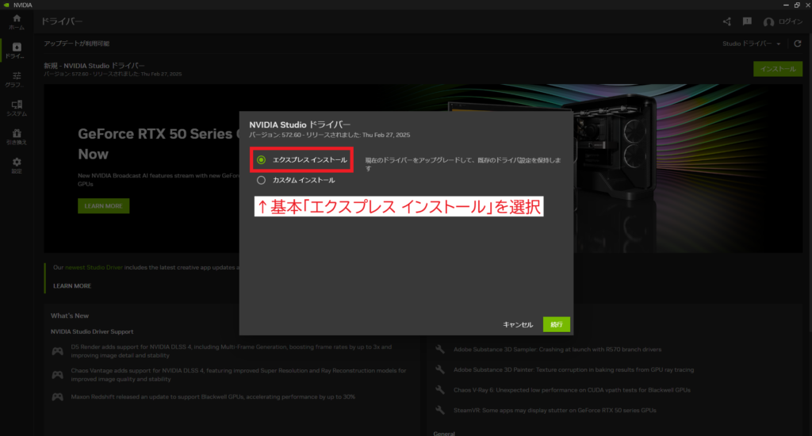Screen dimensions: 812x436
Task: Click the refresh drivers icon
Action: [798, 44]
